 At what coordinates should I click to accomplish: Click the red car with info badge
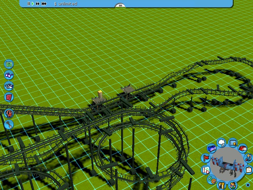click(x=243, y=148)
